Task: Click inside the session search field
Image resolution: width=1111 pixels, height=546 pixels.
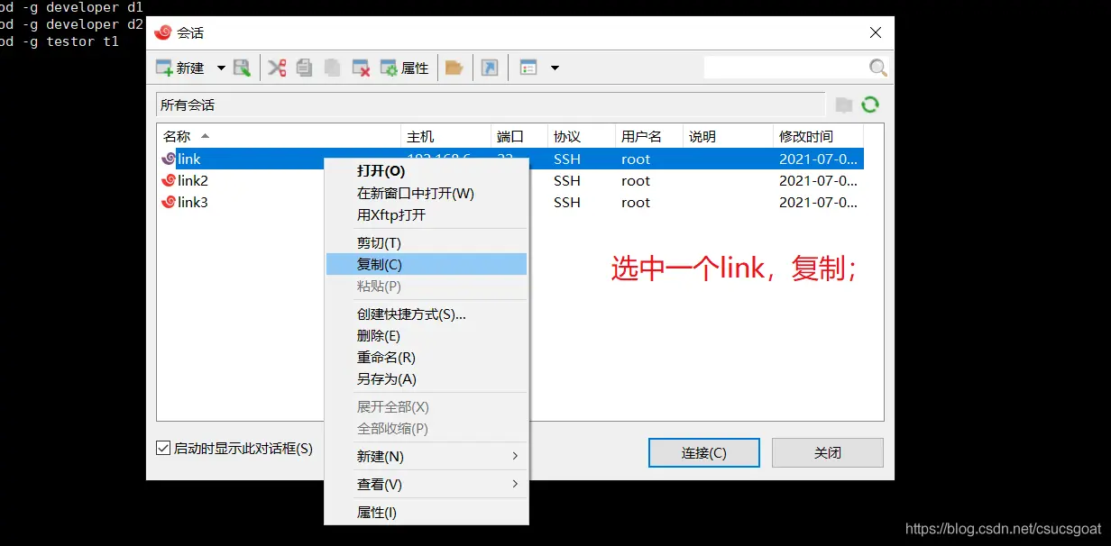Action: 785,68
